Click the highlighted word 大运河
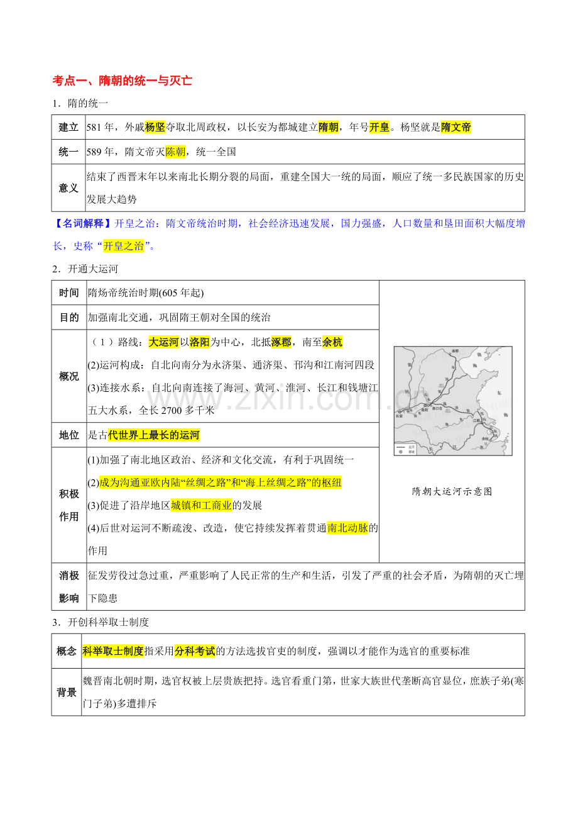The image size is (578, 819). (163, 342)
